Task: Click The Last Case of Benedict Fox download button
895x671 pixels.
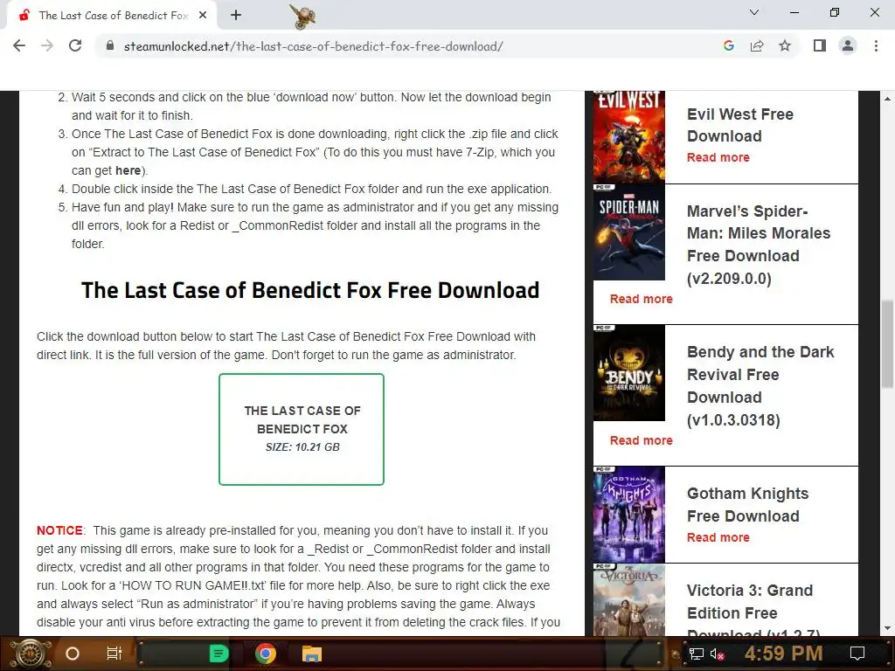Action: click(302, 429)
